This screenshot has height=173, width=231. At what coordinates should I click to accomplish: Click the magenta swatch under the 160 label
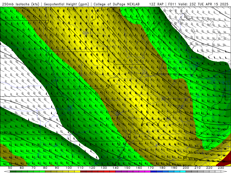(142, 172)
